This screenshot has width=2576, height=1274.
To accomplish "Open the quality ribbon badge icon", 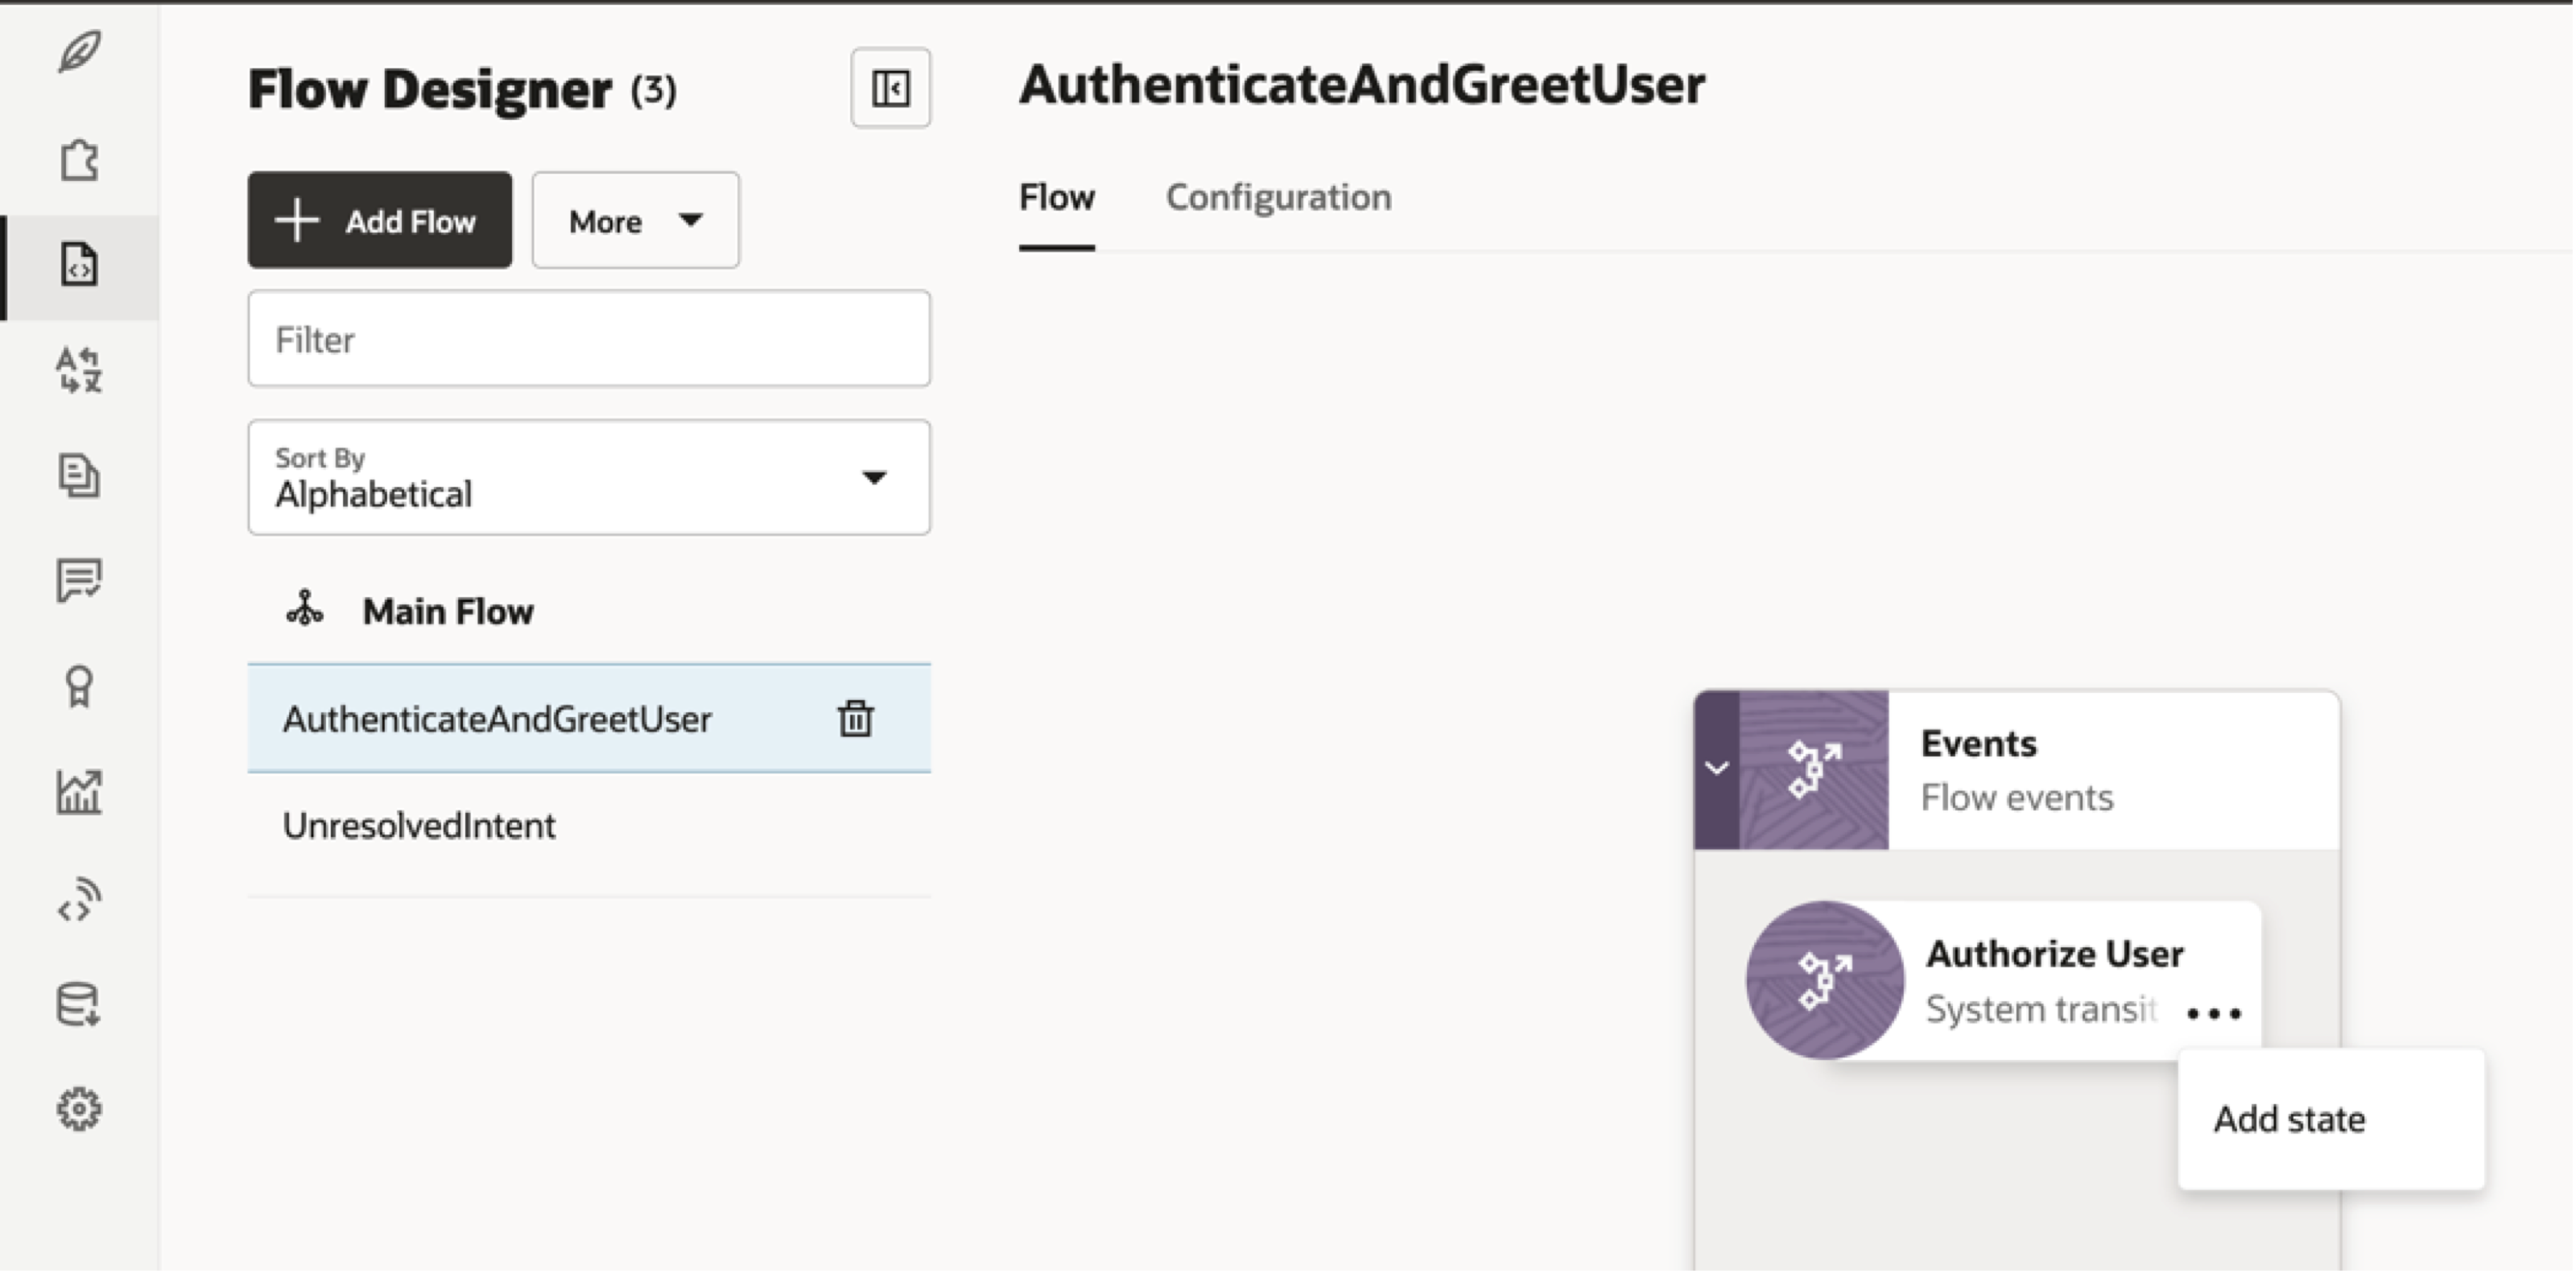I will click(79, 686).
